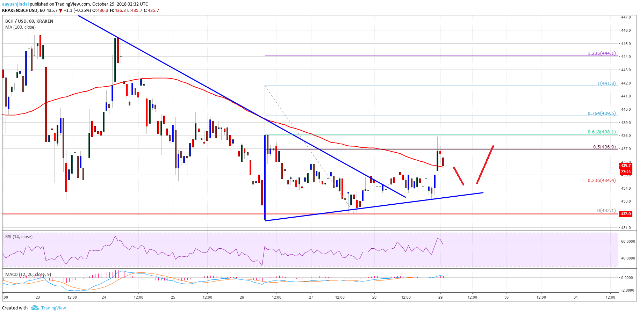Click the 0.618(438.1) Fibonacci level label
The width and height of the screenshot is (639, 314).
[601, 132]
